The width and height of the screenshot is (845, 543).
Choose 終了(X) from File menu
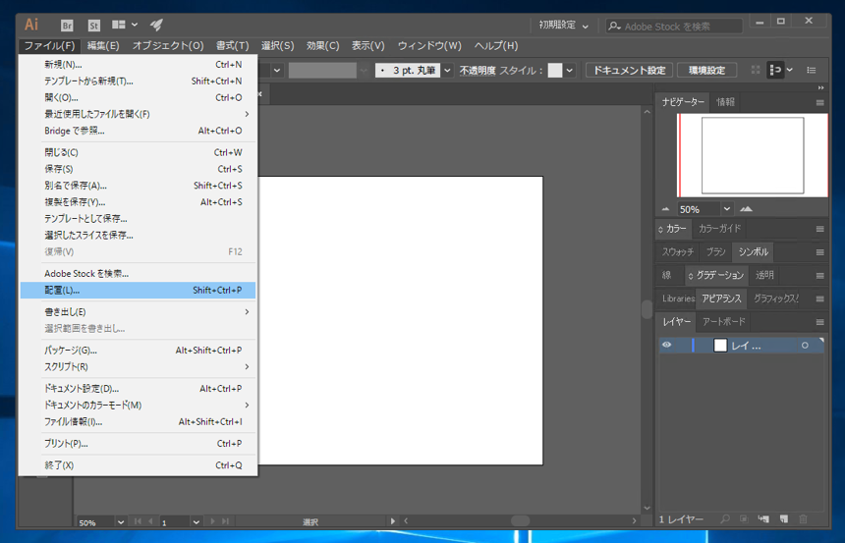[138, 465]
